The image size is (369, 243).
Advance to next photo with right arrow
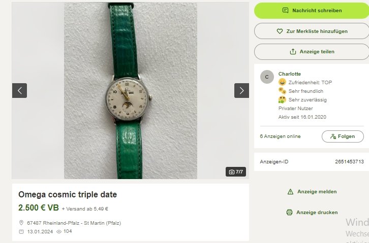tap(241, 90)
